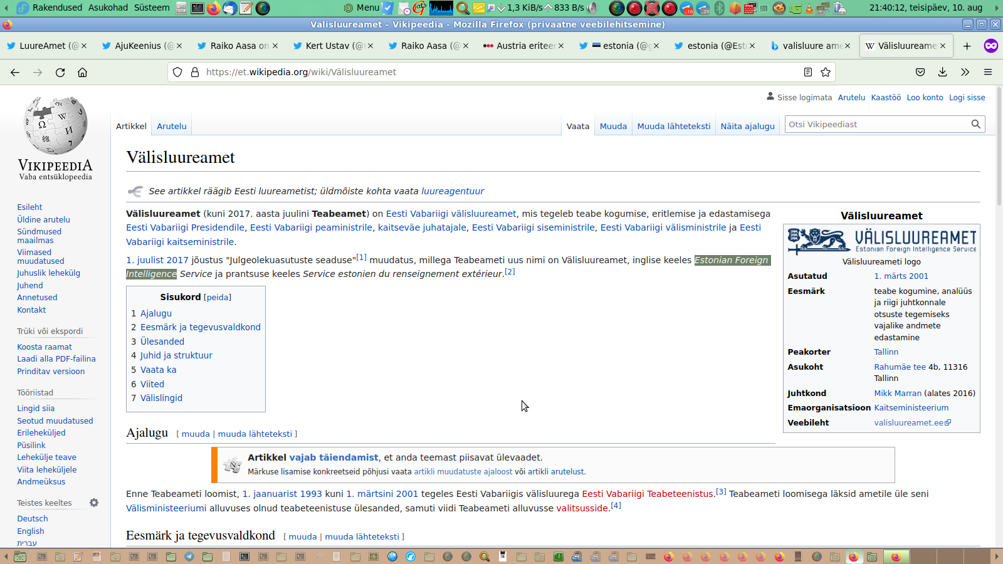Image resolution: width=1003 pixels, height=564 pixels.
Task: Open language settings gear in Teistes keeltes
Action: click(94, 503)
